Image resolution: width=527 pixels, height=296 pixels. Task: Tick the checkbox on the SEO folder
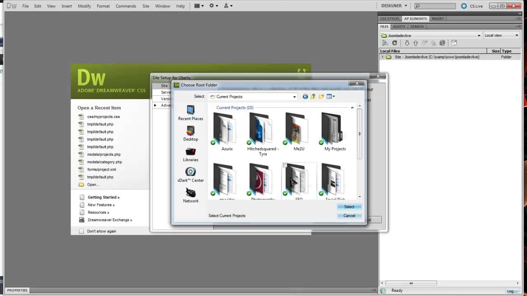(x=285, y=165)
